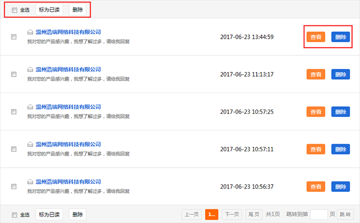Check the box for the 11:13:17 message
Viewport: 360px width, 223px height.
(x=14, y=74)
